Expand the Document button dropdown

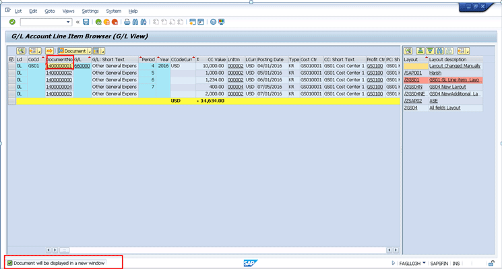click(x=88, y=50)
